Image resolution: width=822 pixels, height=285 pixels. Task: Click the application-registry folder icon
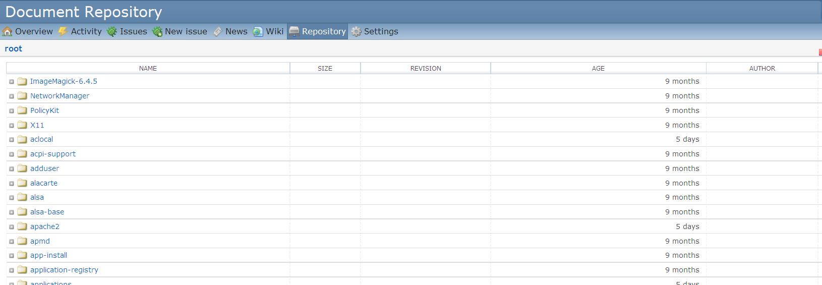tap(22, 270)
